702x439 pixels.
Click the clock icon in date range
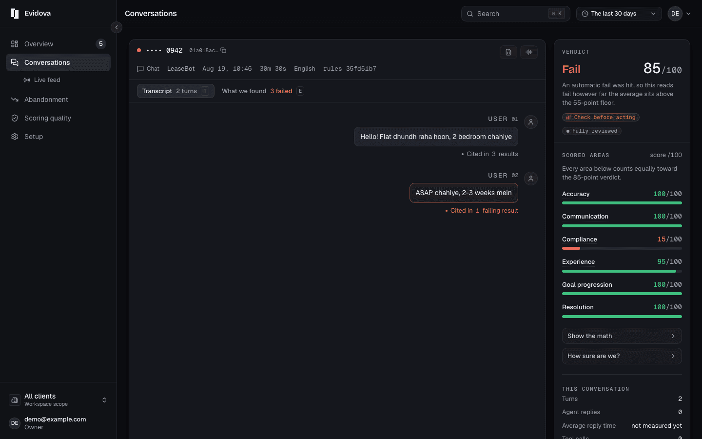[585, 14]
